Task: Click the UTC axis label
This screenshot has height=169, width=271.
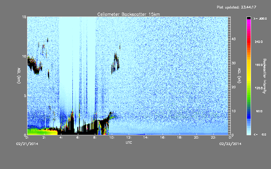Action: click(129, 142)
